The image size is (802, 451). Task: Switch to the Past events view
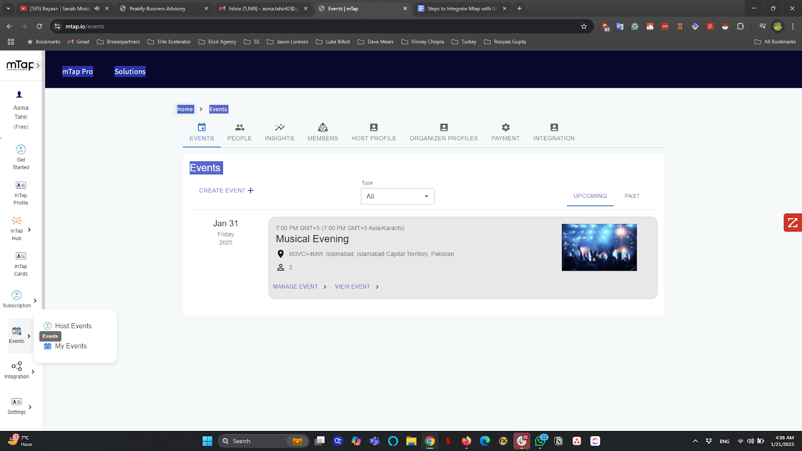coord(632,196)
